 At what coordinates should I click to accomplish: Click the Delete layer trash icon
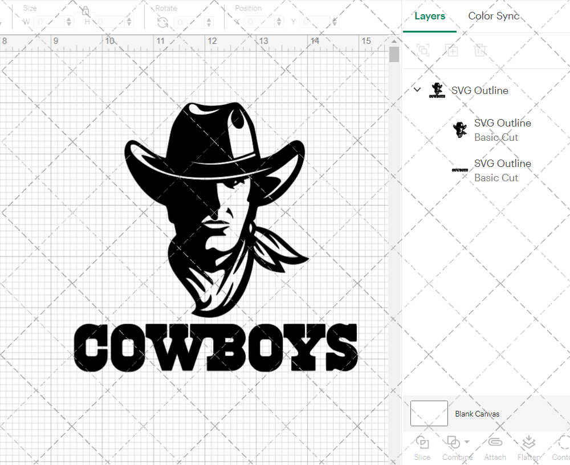pyautogui.click(x=480, y=50)
